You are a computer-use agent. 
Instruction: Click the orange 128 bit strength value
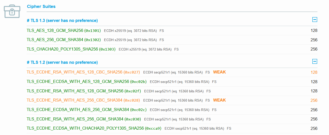tap(314, 72)
